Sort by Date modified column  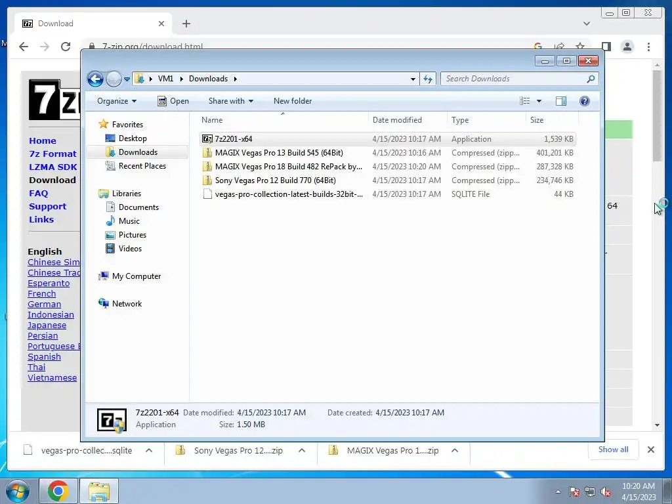point(408,120)
